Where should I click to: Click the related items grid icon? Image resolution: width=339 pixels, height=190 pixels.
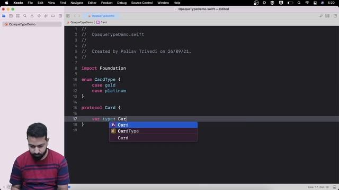68,16
